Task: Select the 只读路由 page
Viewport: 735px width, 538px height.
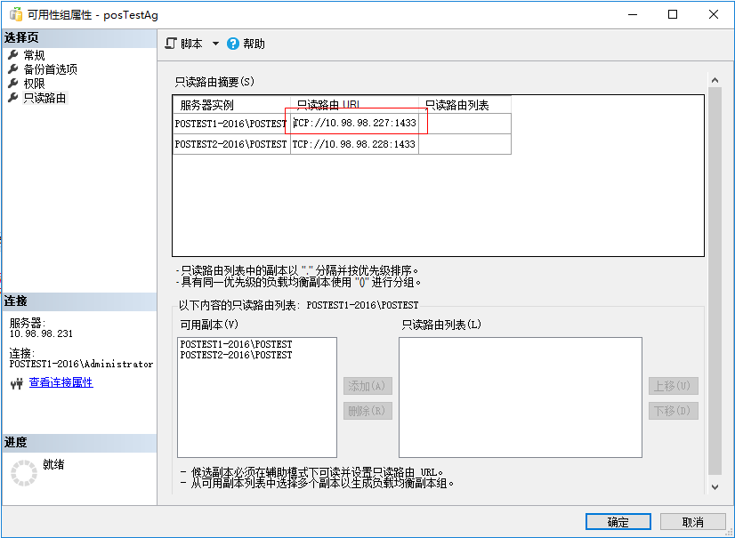Action: [x=45, y=98]
